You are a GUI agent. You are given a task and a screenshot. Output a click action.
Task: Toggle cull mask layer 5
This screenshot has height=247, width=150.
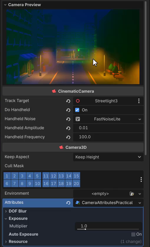coord(37,176)
